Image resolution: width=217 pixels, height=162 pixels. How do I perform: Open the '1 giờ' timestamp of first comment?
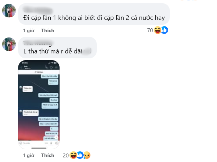[29, 30]
